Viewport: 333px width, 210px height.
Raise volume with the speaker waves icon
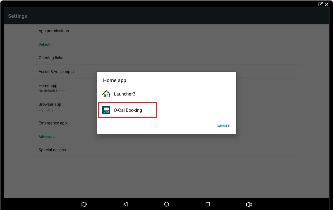[249, 204]
